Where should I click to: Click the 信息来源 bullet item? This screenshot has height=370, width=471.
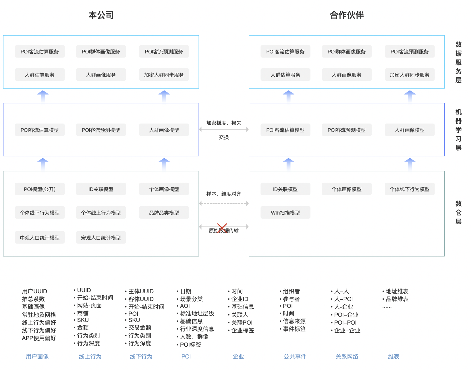click(x=293, y=321)
